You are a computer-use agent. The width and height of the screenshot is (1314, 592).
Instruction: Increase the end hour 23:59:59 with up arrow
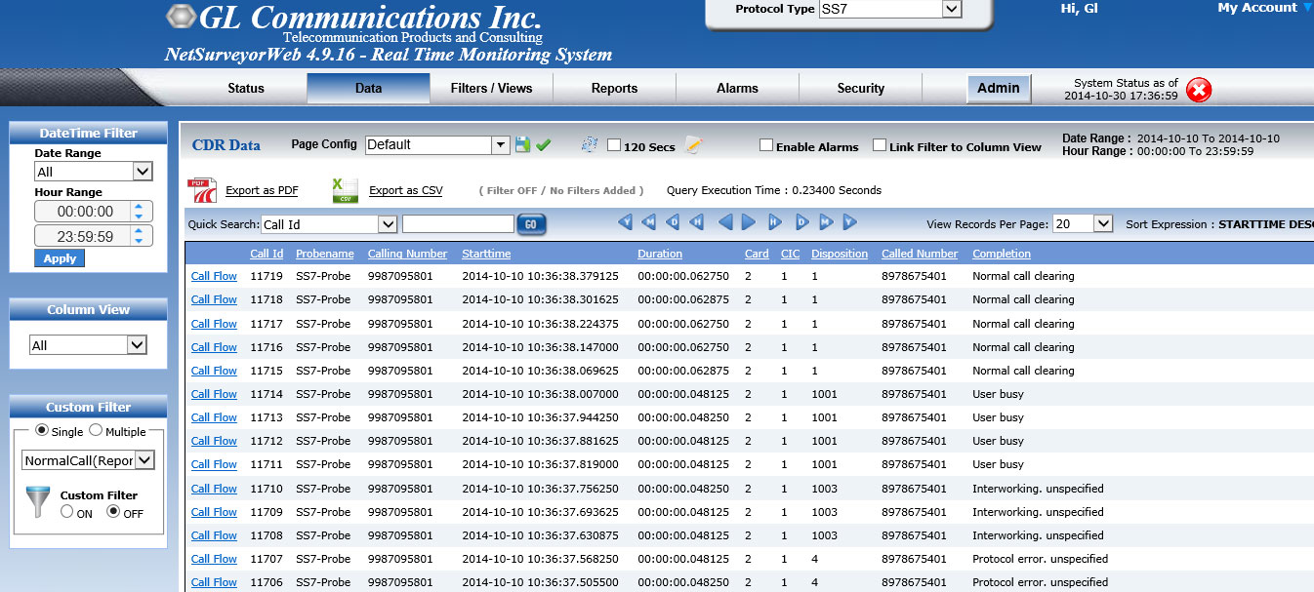[139, 231]
